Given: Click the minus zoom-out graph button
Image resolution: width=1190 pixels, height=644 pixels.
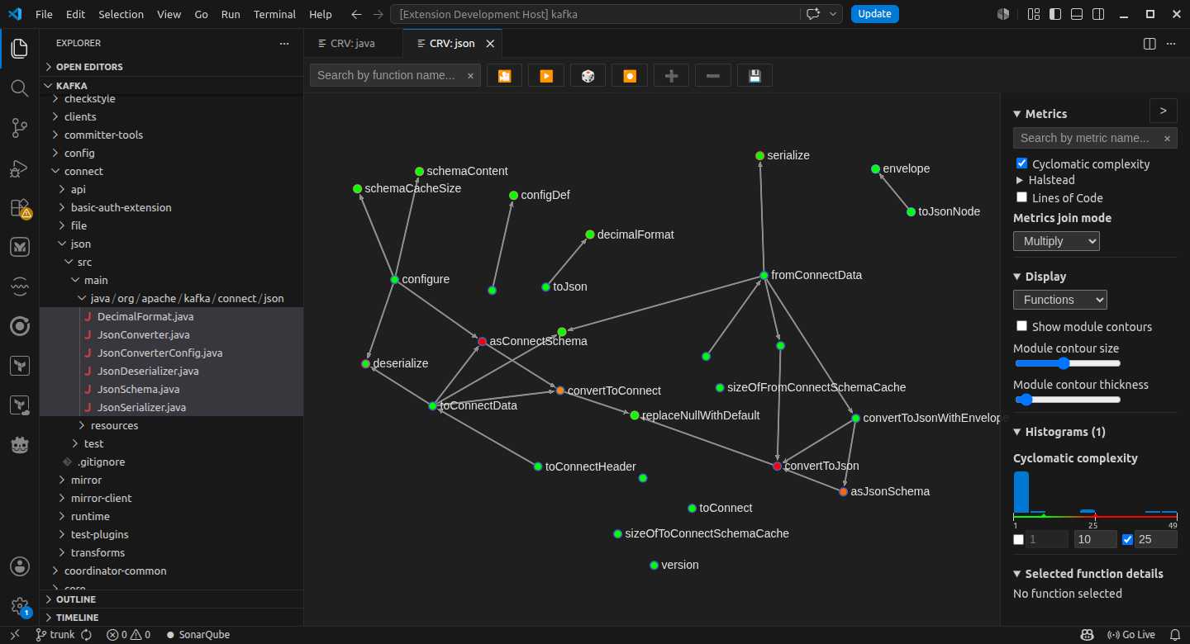Looking at the screenshot, I should point(712,75).
